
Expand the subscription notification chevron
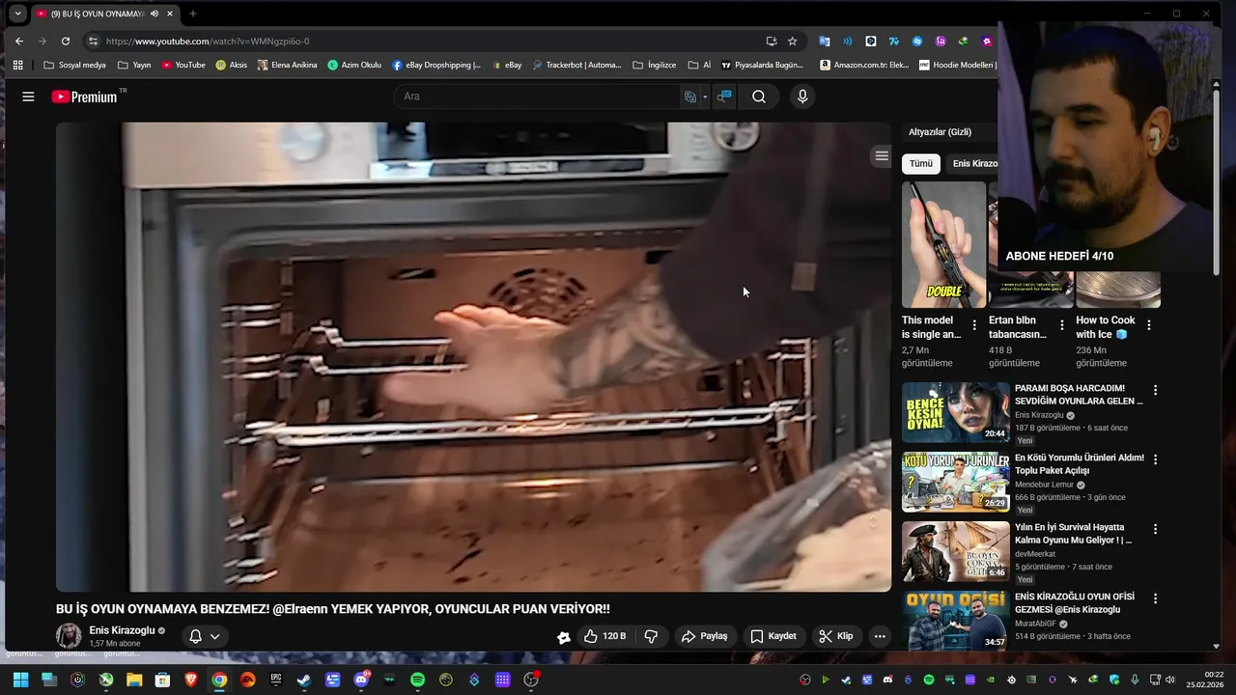click(x=214, y=636)
